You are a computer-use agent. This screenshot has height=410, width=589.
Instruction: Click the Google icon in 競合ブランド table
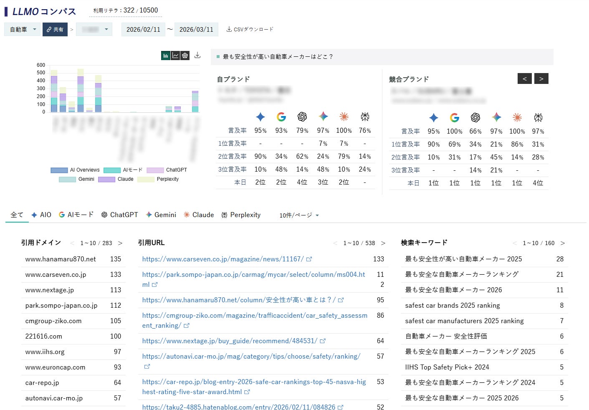[x=455, y=118]
